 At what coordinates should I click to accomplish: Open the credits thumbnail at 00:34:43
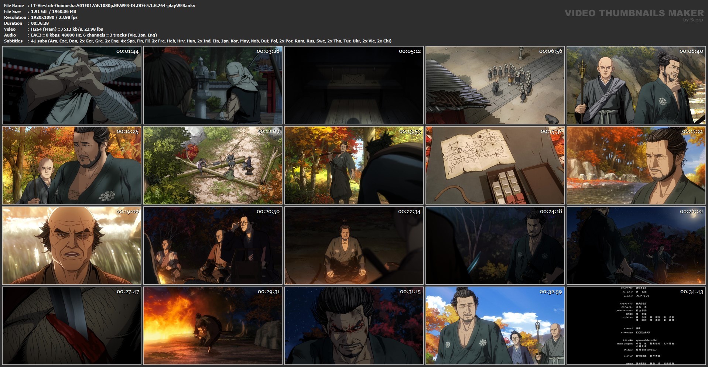(x=636, y=326)
